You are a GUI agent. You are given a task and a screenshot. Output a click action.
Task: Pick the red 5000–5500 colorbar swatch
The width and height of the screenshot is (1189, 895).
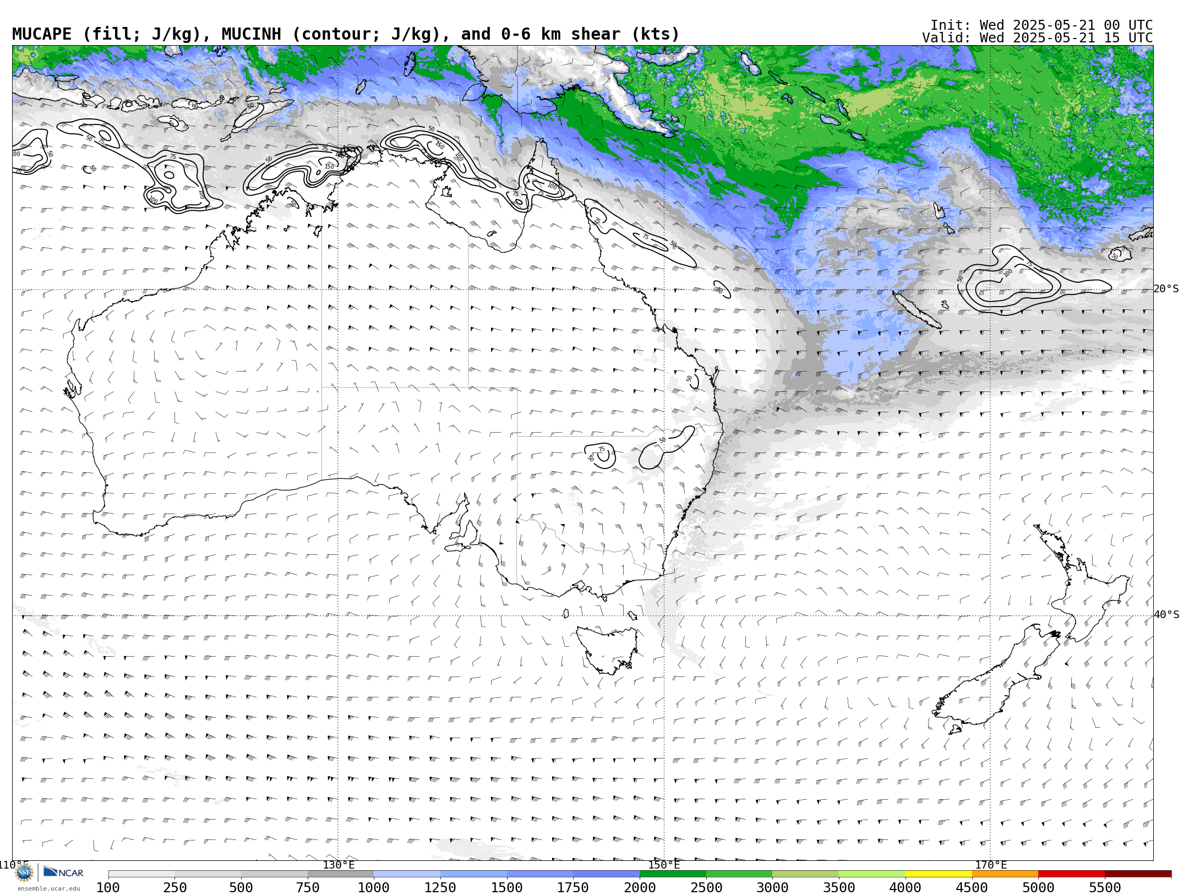pos(1072,874)
